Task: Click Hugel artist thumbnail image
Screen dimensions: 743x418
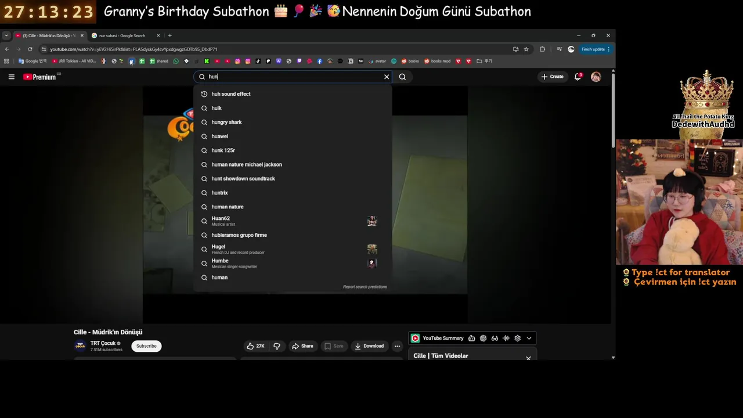Action: [x=372, y=249]
